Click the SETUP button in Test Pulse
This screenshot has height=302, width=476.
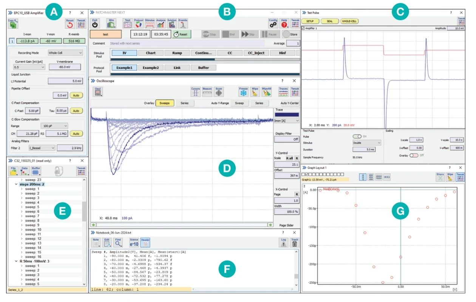pyautogui.click(x=311, y=22)
